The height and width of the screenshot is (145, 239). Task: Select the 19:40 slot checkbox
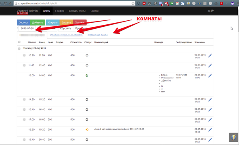[24, 139]
